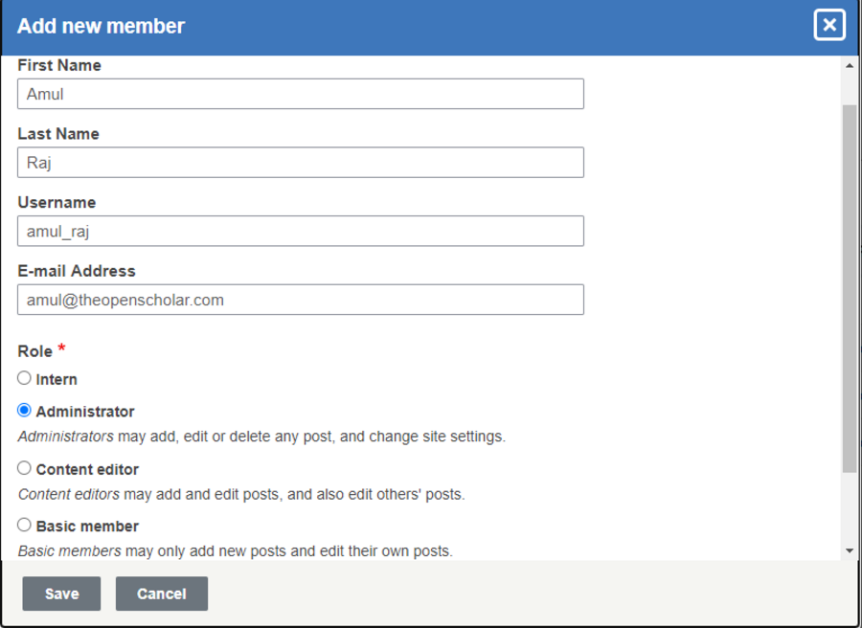Click the scrollbar down arrow
The image size is (862, 628).
tap(850, 550)
